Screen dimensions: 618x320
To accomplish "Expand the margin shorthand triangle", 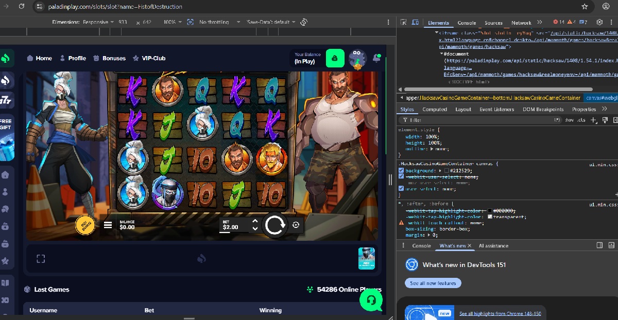I will 428,235.
